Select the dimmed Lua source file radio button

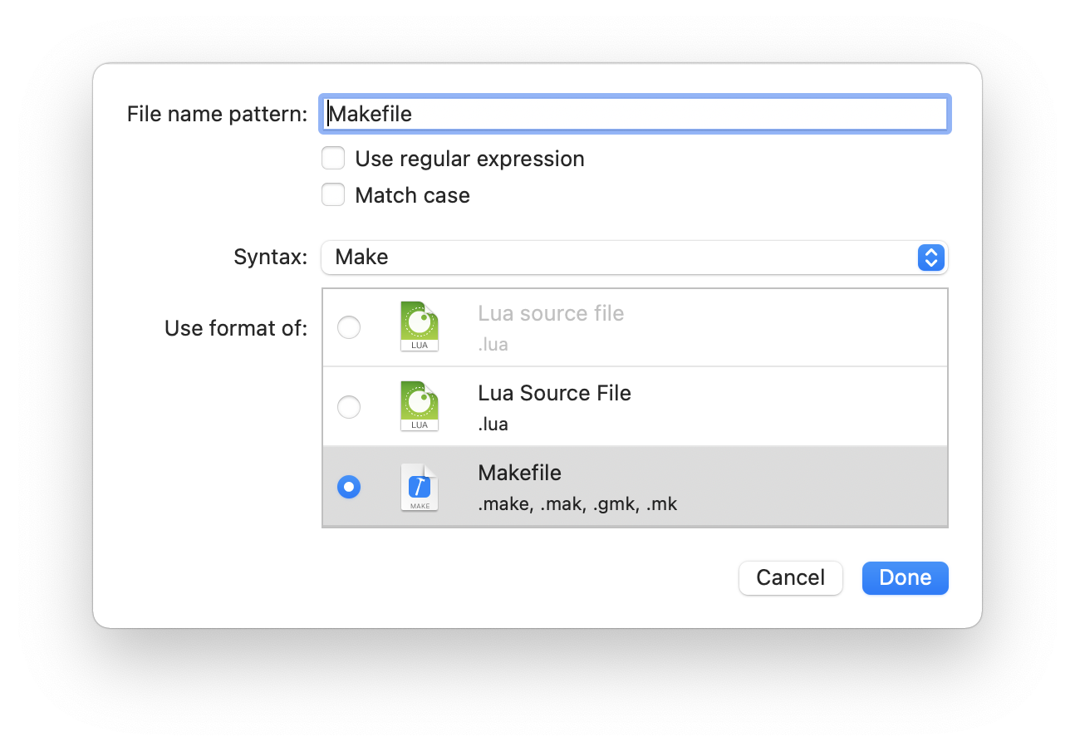(x=349, y=327)
